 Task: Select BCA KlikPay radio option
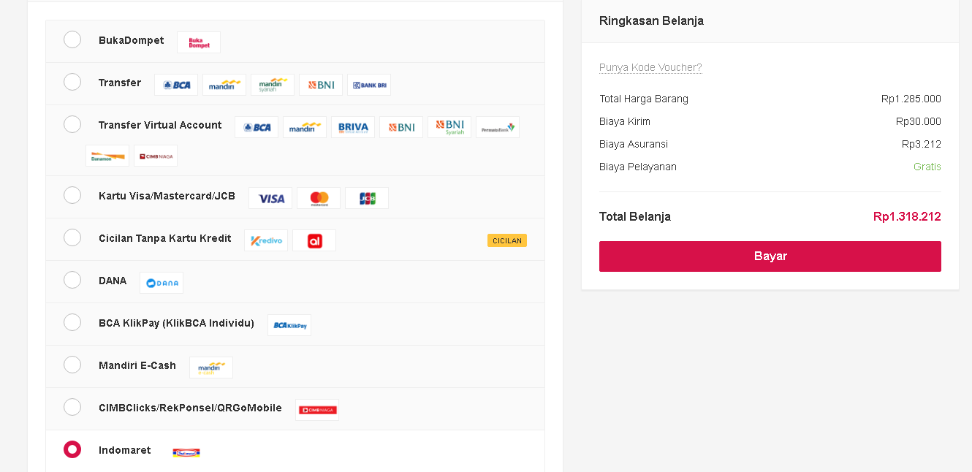coord(72,322)
